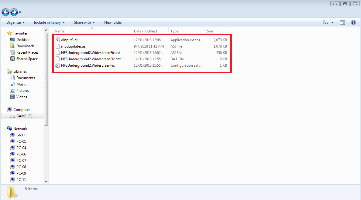The height and width of the screenshot is (200, 361).
Task: Open the Help button
Action: pyautogui.click(x=353, y=22)
